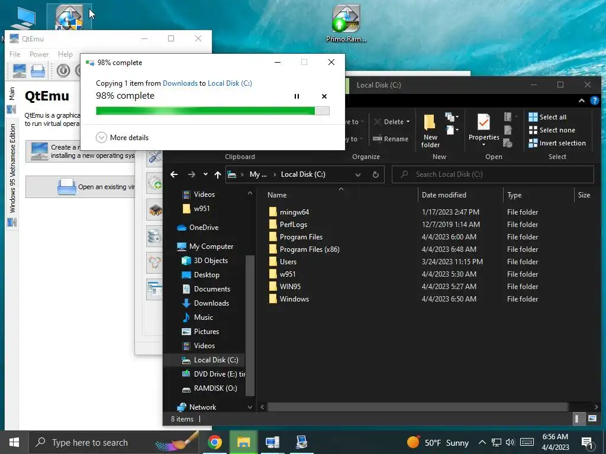Click Rename in the Explorer ribbon
The width and height of the screenshot is (606, 454).
click(x=391, y=138)
